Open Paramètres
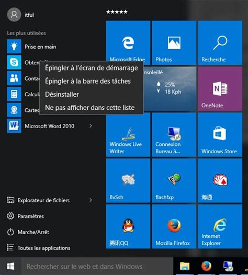This screenshot has width=248, height=275. [26, 216]
